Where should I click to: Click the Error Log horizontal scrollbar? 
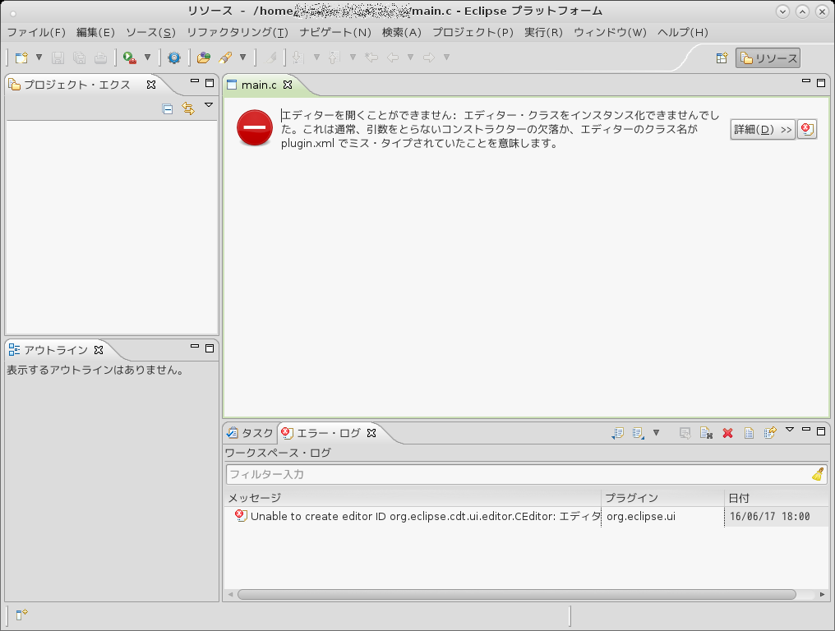pyautogui.click(x=517, y=594)
